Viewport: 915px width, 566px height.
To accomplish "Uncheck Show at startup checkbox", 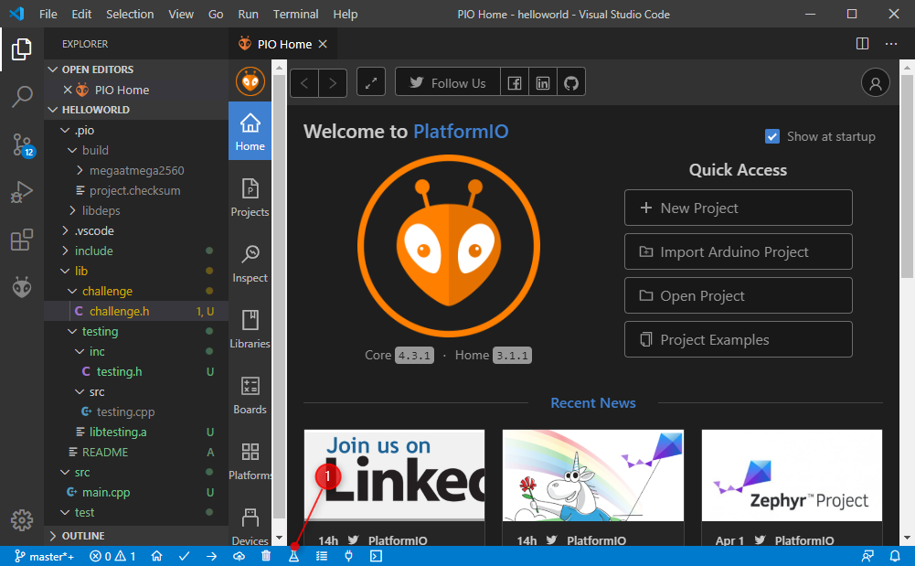I will [772, 136].
